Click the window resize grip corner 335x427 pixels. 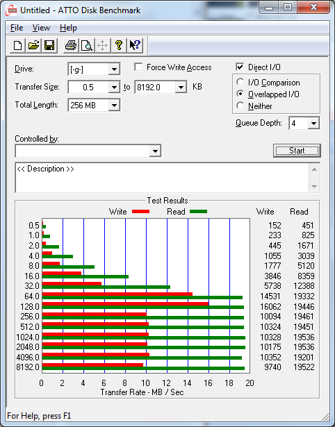325,417
